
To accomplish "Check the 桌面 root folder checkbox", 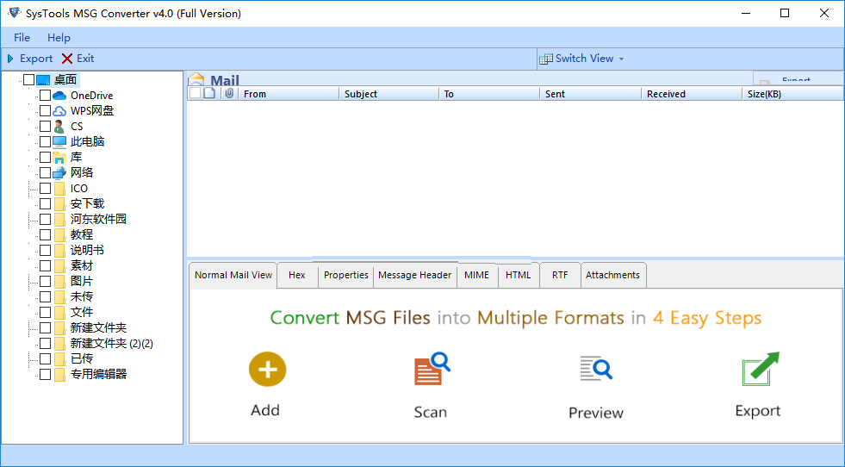I will point(28,80).
